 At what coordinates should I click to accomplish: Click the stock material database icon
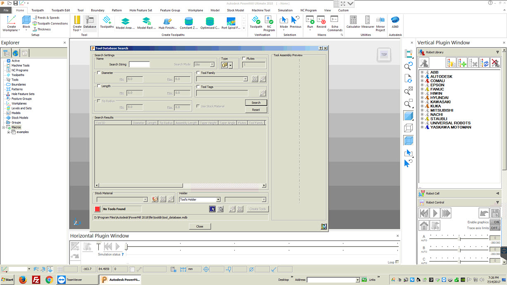point(155,199)
